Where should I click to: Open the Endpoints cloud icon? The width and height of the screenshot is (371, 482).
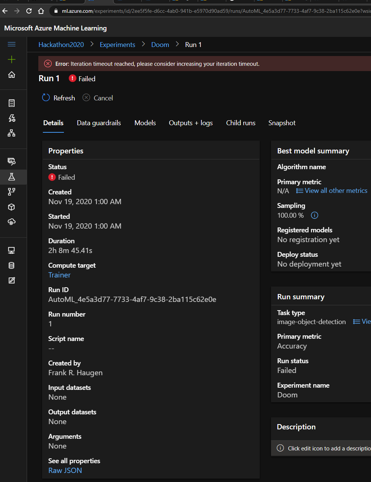click(11, 222)
